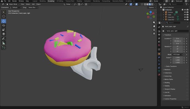190x109 pixels.
Task: Hide the Cube object in outliner
Action: click(x=185, y=15)
